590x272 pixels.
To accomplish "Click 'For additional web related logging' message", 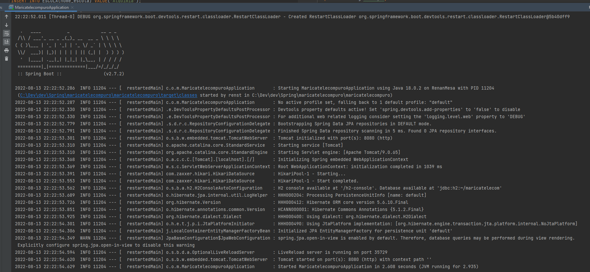I will pos(402,117).
